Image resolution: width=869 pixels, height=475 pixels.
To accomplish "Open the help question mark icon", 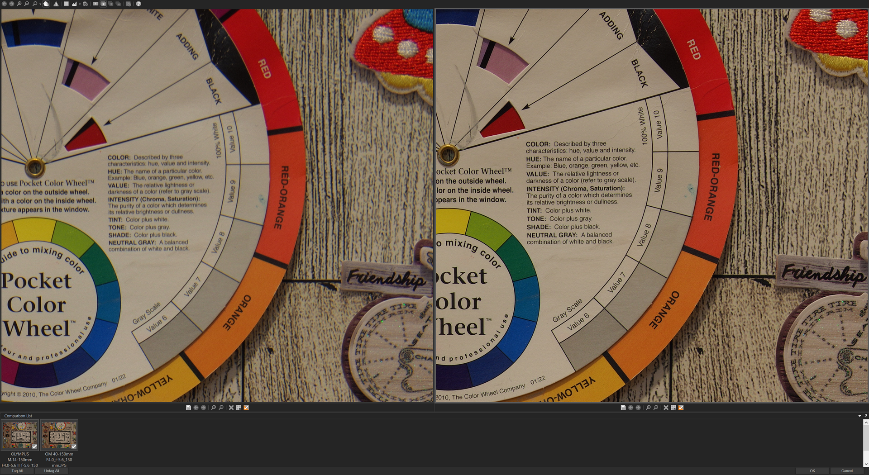I will (x=138, y=4).
